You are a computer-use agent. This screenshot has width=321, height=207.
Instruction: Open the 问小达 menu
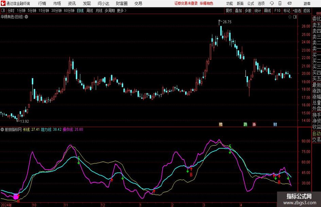pos(103,3)
